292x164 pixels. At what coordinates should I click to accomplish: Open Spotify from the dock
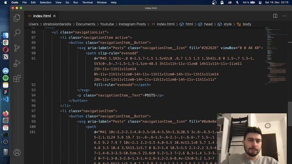tap(5, 78)
